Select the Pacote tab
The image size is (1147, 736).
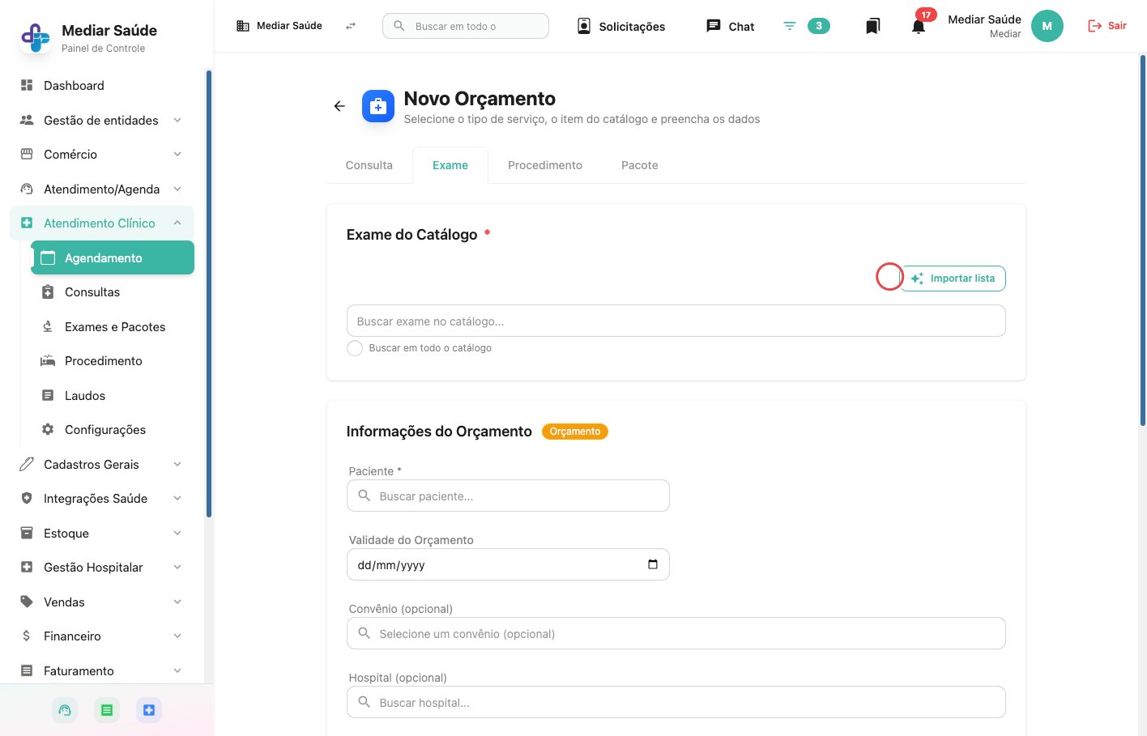point(639,165)
